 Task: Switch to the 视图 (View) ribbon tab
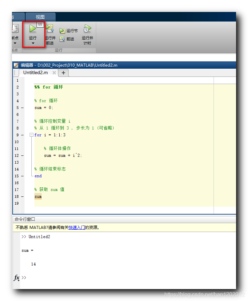click(40, 17)
